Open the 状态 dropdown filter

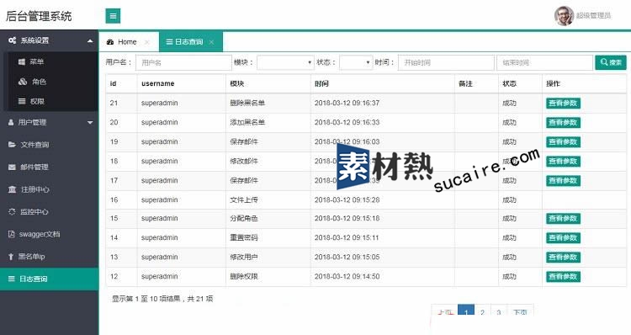(x=356, y=62)
